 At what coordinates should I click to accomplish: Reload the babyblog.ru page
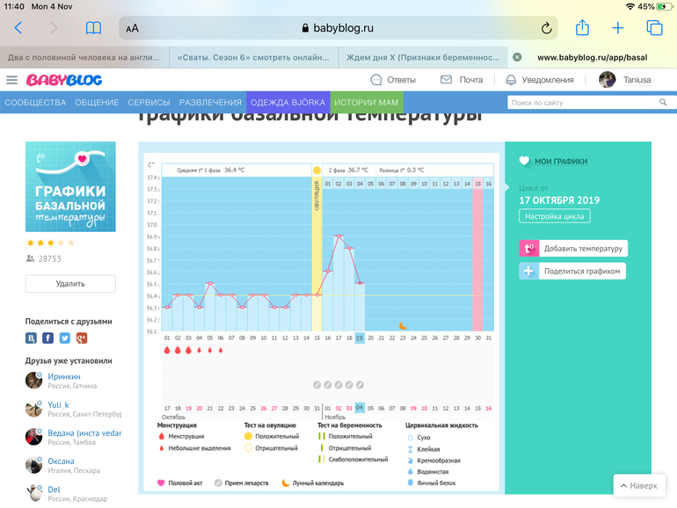tap(547, 28)
